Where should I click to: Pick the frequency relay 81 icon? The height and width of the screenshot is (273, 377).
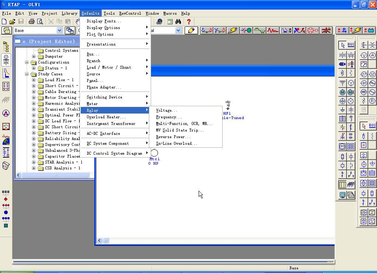364,83
